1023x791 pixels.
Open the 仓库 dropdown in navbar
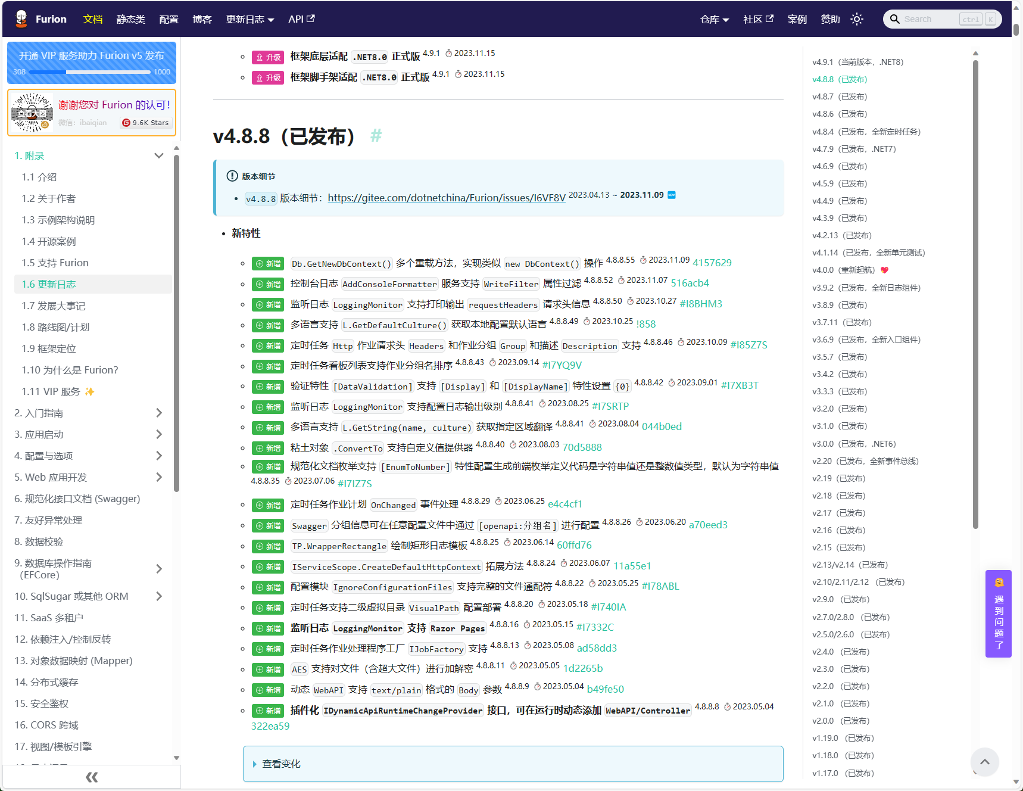pos(715,19)
